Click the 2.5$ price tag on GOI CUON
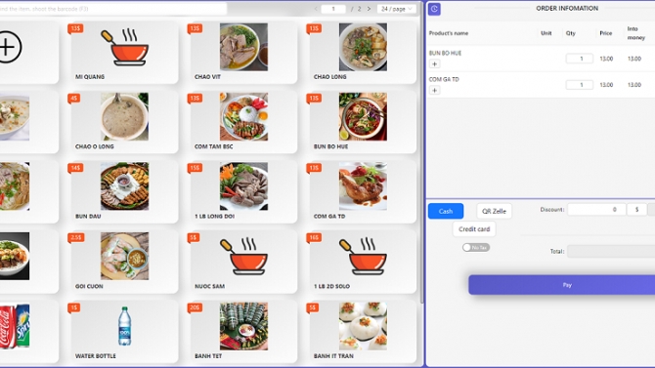The height and width of the screenshot is (368, 655). click(76, 238)
